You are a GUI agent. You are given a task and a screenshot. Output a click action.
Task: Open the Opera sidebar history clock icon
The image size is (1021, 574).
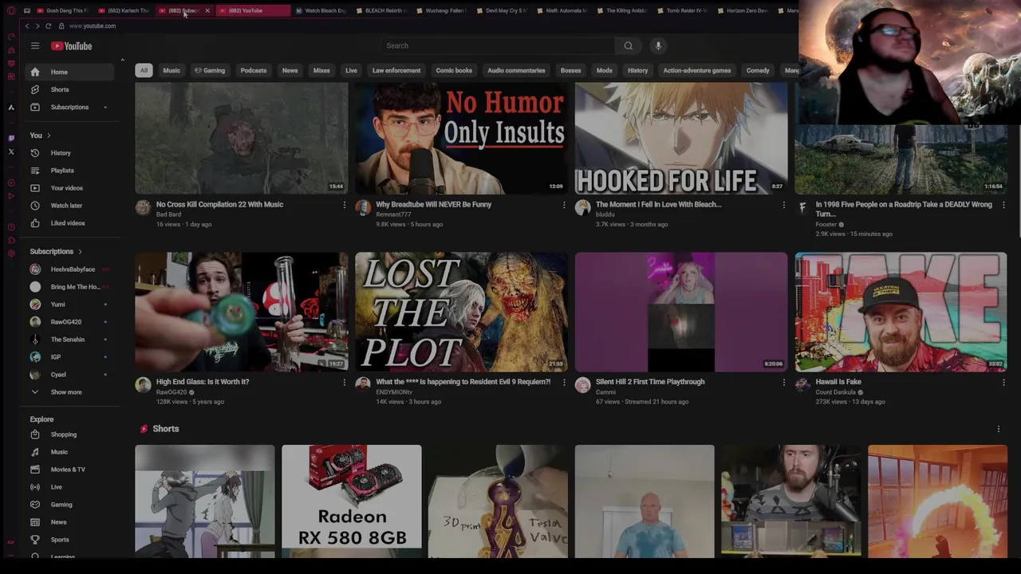click(11, 226)
